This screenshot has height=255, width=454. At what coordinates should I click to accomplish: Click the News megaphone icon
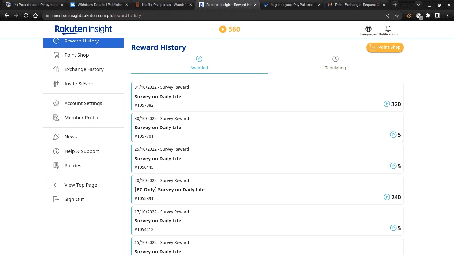pyautogui.click(x=56, y=137)
